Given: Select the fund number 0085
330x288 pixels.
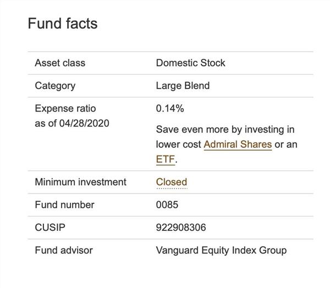Looking at the screenshot, I should 167,204.
